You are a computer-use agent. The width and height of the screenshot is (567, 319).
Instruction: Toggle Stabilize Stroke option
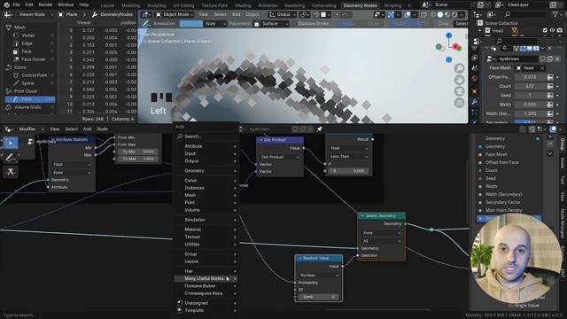tap(313, 24)
